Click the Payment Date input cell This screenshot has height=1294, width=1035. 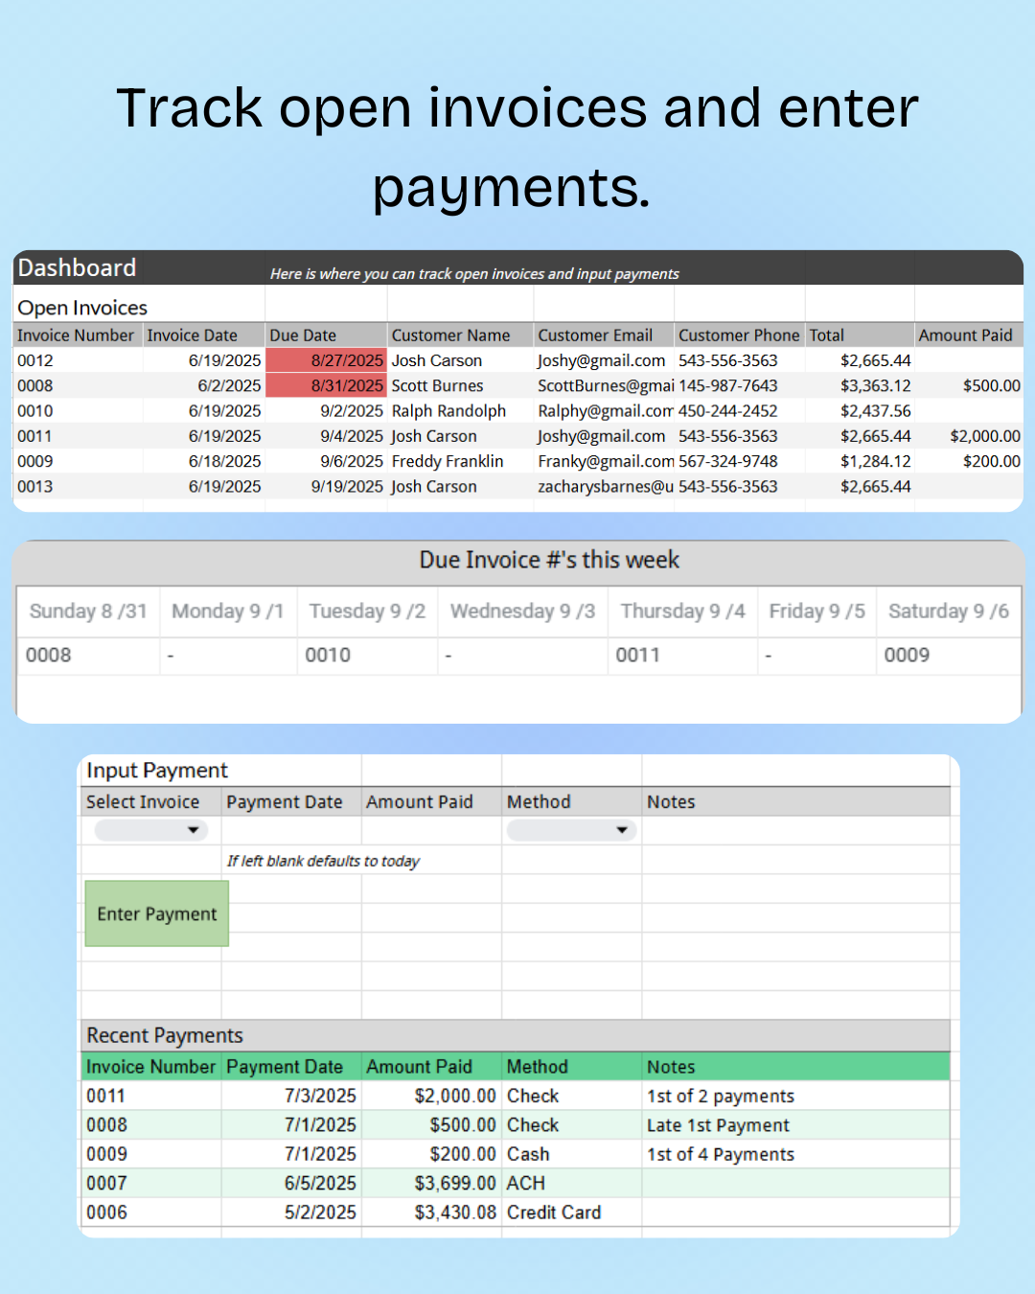[x=291, y=830]
